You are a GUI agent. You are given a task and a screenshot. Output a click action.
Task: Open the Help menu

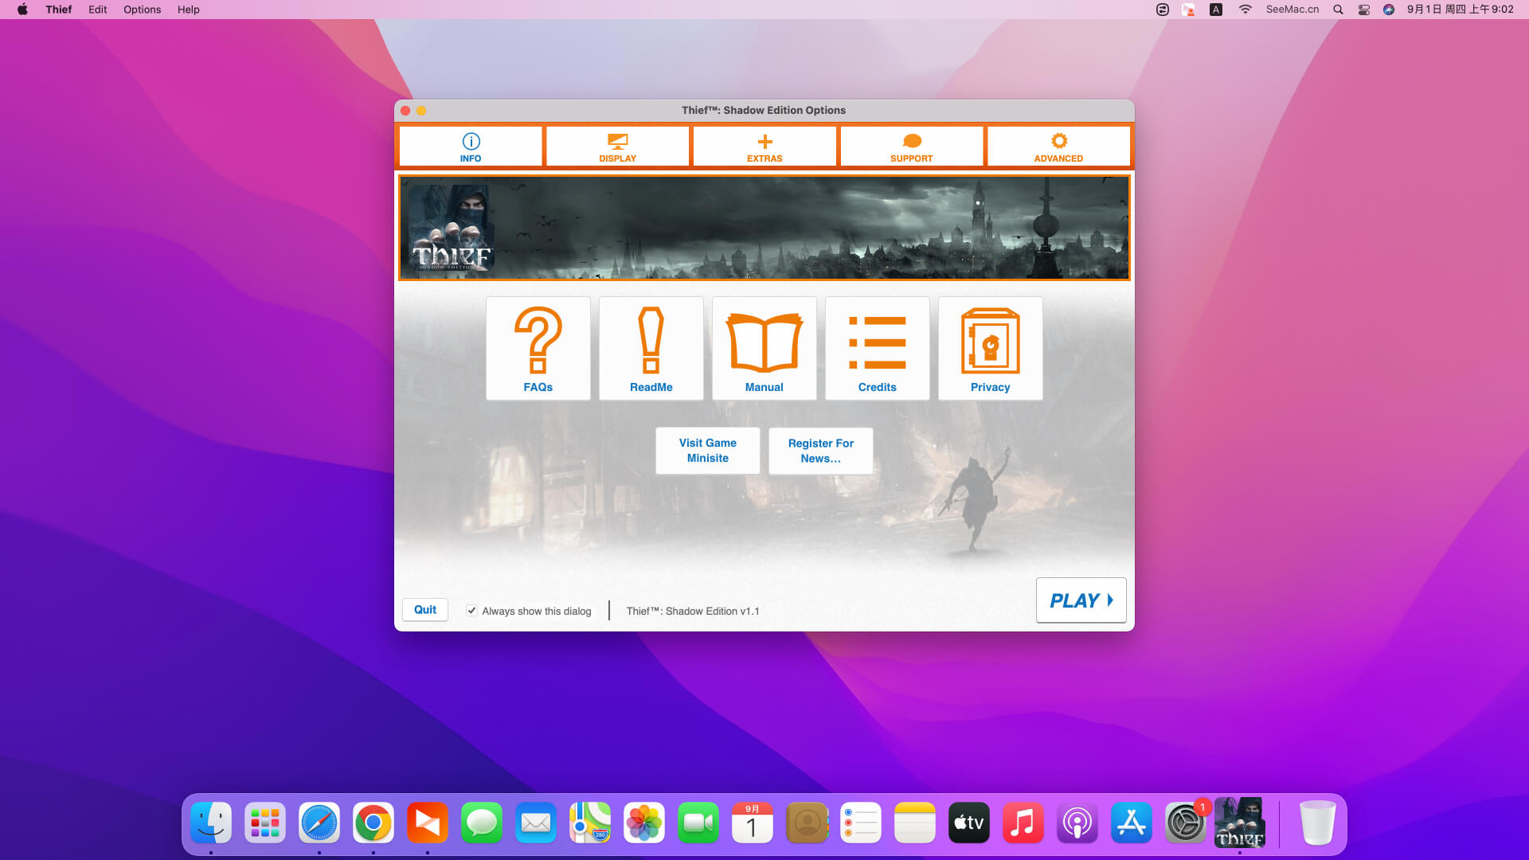(188, 10)
